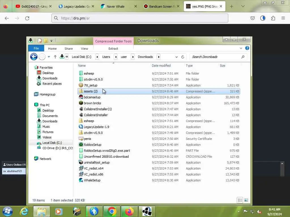The image size is (290, 217).
Task: Open a new Firefox tab
Action: tap(231, 6)
